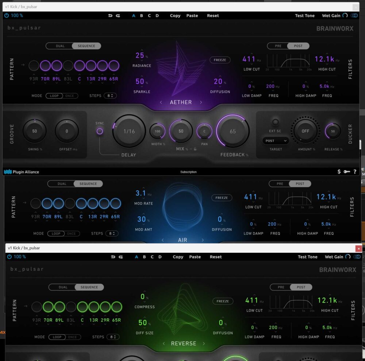
Task: Toggle Freeze in the Reverse panel
Action: 223,301
